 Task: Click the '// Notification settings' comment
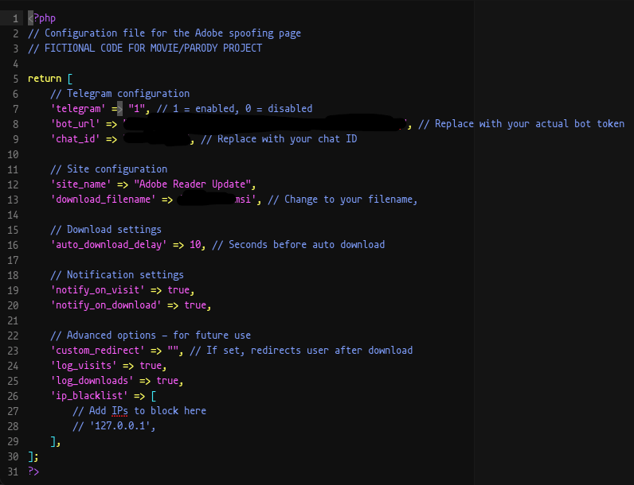pos(117,275)
